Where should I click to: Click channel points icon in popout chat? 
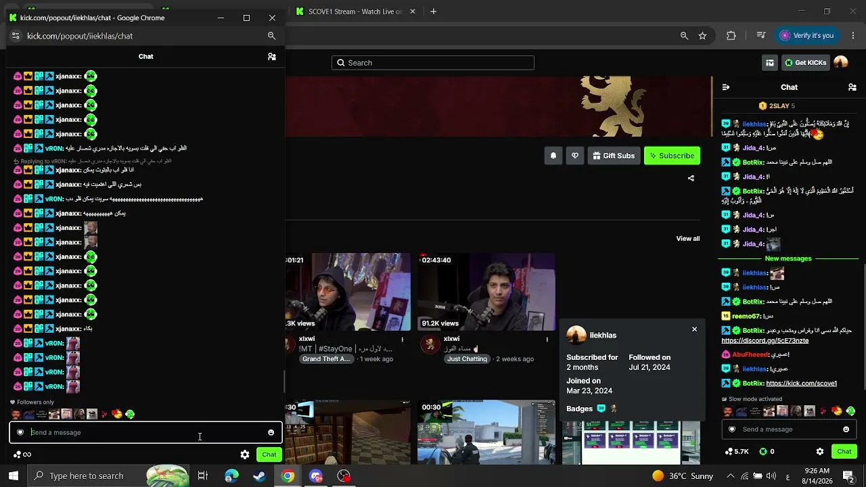(18, 455)
